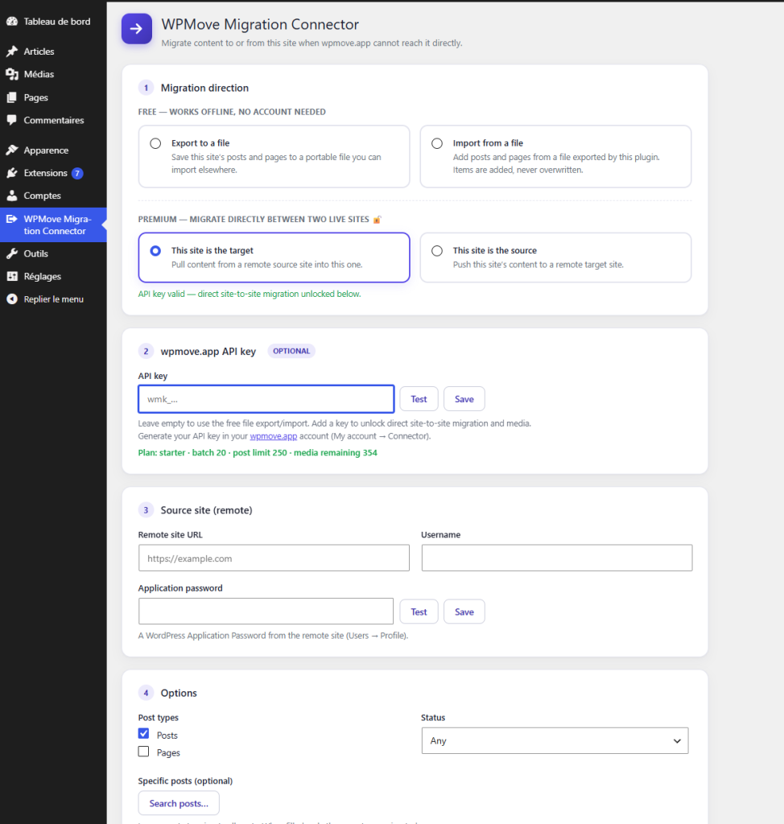The height and width of the screenshot is (824, 784).
Task: Click the Comptes user icon
Action: [x=12, y=196]
